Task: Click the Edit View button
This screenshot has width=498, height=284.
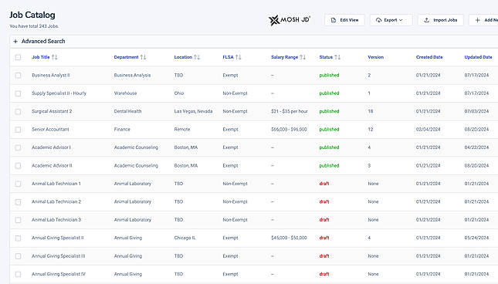Action: click(344, 20)
